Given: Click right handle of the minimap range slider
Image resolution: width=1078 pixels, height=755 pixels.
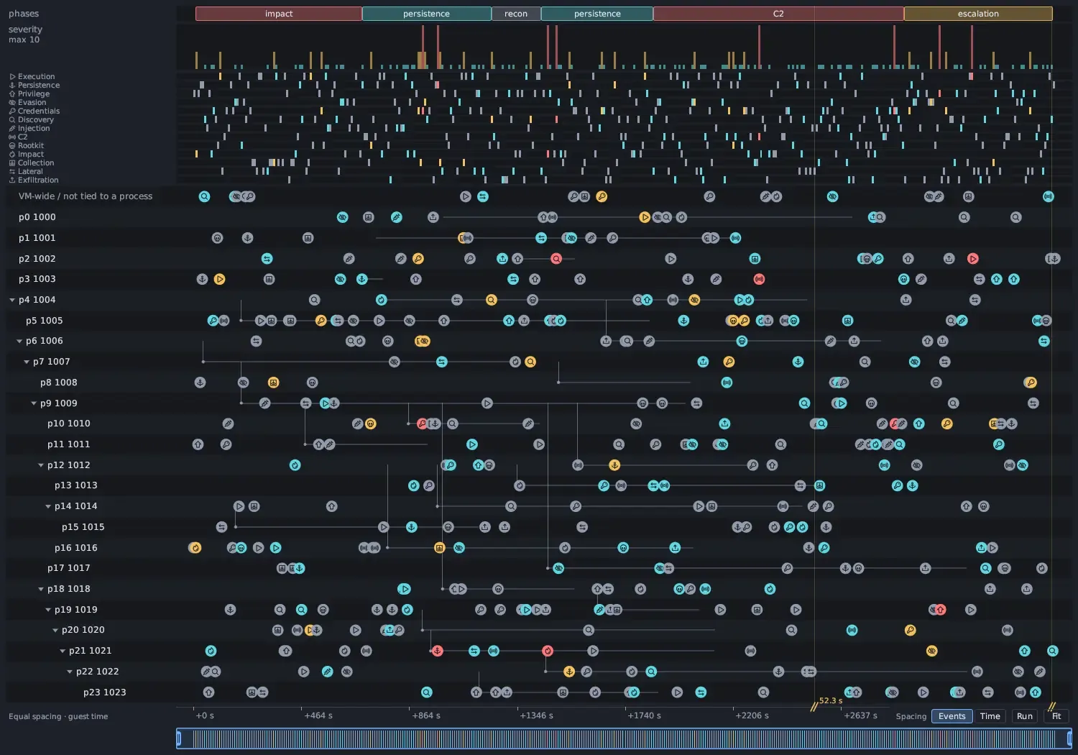Looking at the screenshot, I should click(x=1069, y=738).
